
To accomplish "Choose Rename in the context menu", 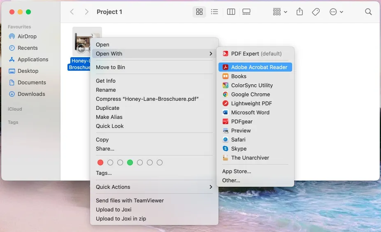I will click(154, 90).
